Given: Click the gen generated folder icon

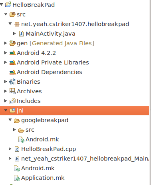Looking at the screenshot, I should (12, 43).
